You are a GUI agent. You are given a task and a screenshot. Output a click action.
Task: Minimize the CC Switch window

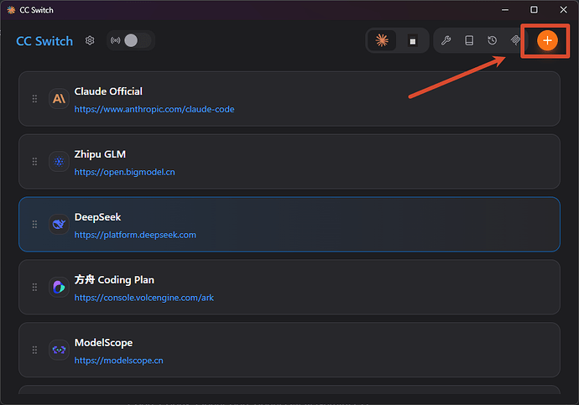point(505,9)
